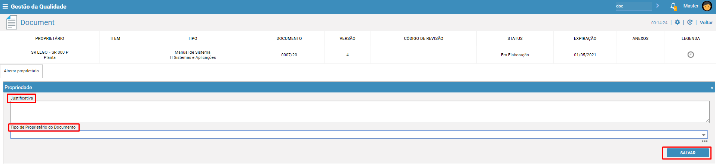The width and height of the screenshot is (716, 167).
Task: Click the clock icon under Legenda
Action: 691,54
